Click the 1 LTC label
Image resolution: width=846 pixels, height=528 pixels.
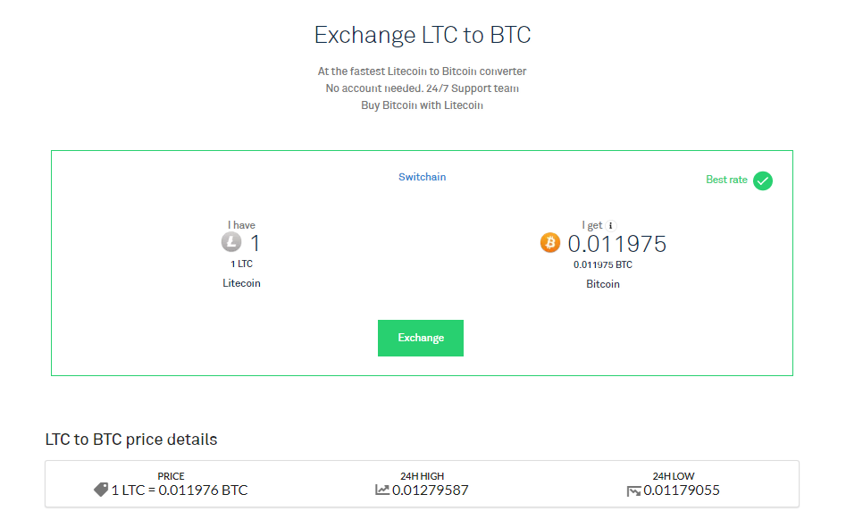click(241, 264)
